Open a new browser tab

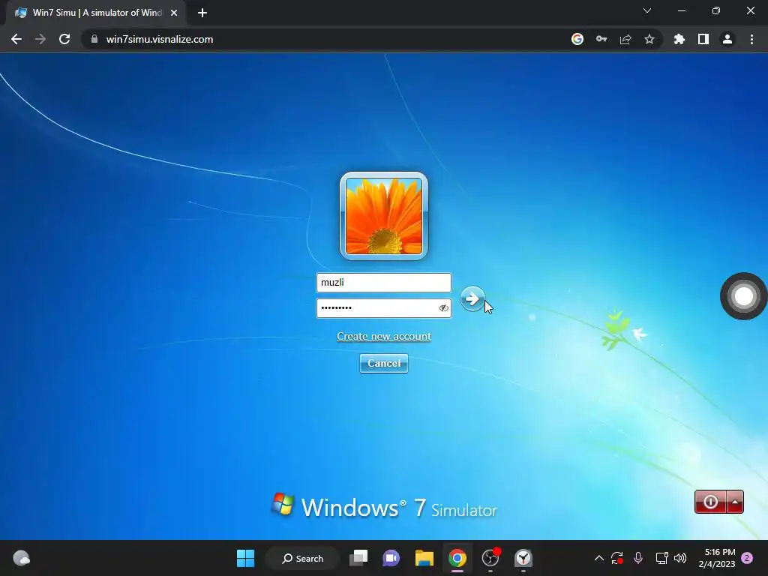pos(202,13)
